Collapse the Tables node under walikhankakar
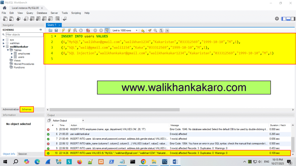 (x=8, y=50)
